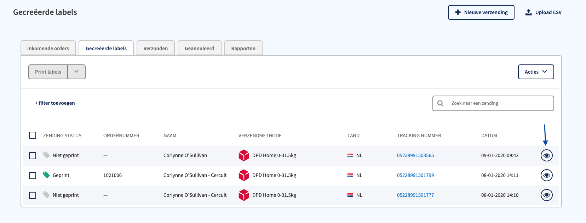The image size is (586, 223).
Task: Select the checkbox for shipment 05228991503565
Action: pyautogui.click(x=33, y=156)
